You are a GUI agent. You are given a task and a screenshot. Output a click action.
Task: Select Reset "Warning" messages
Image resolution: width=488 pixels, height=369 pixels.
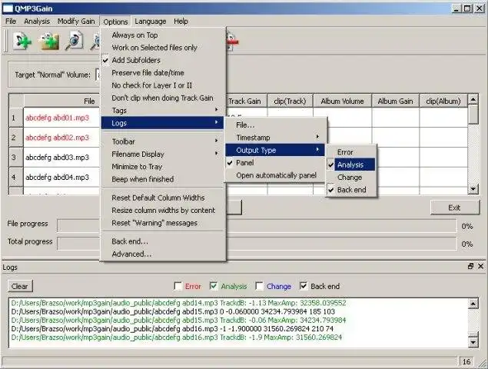[x=162, y=223]
